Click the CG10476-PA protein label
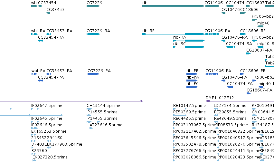274x162 pixels. click(234, 77)
